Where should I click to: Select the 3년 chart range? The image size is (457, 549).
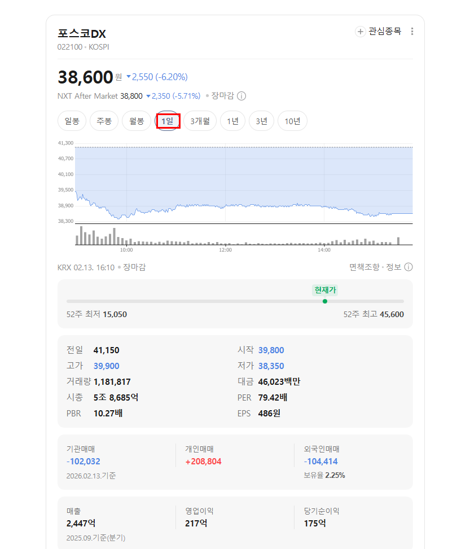click(261, 121)
